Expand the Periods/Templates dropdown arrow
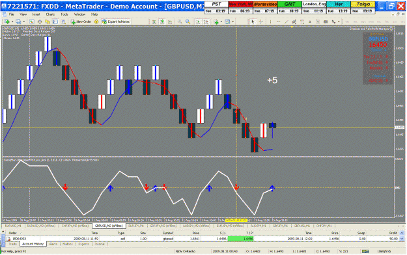The width and height of the screenshot is (407, 255). (x=233, y=21)
